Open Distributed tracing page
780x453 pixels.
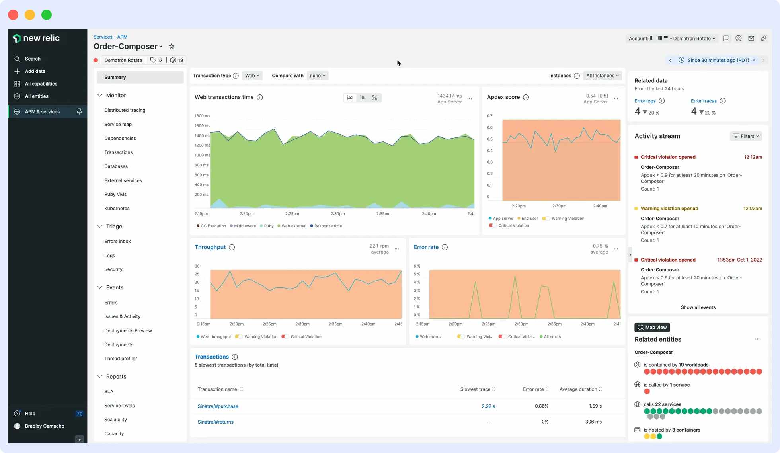(125, 110)
